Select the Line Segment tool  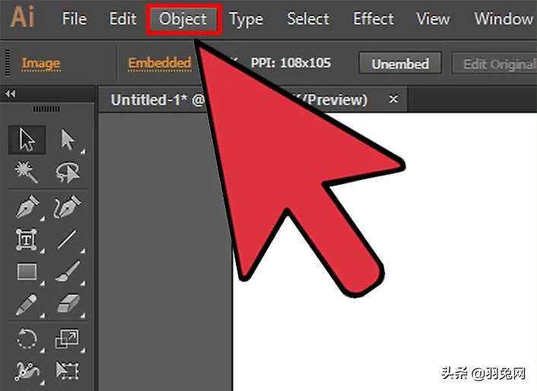(x=67, y=240)
